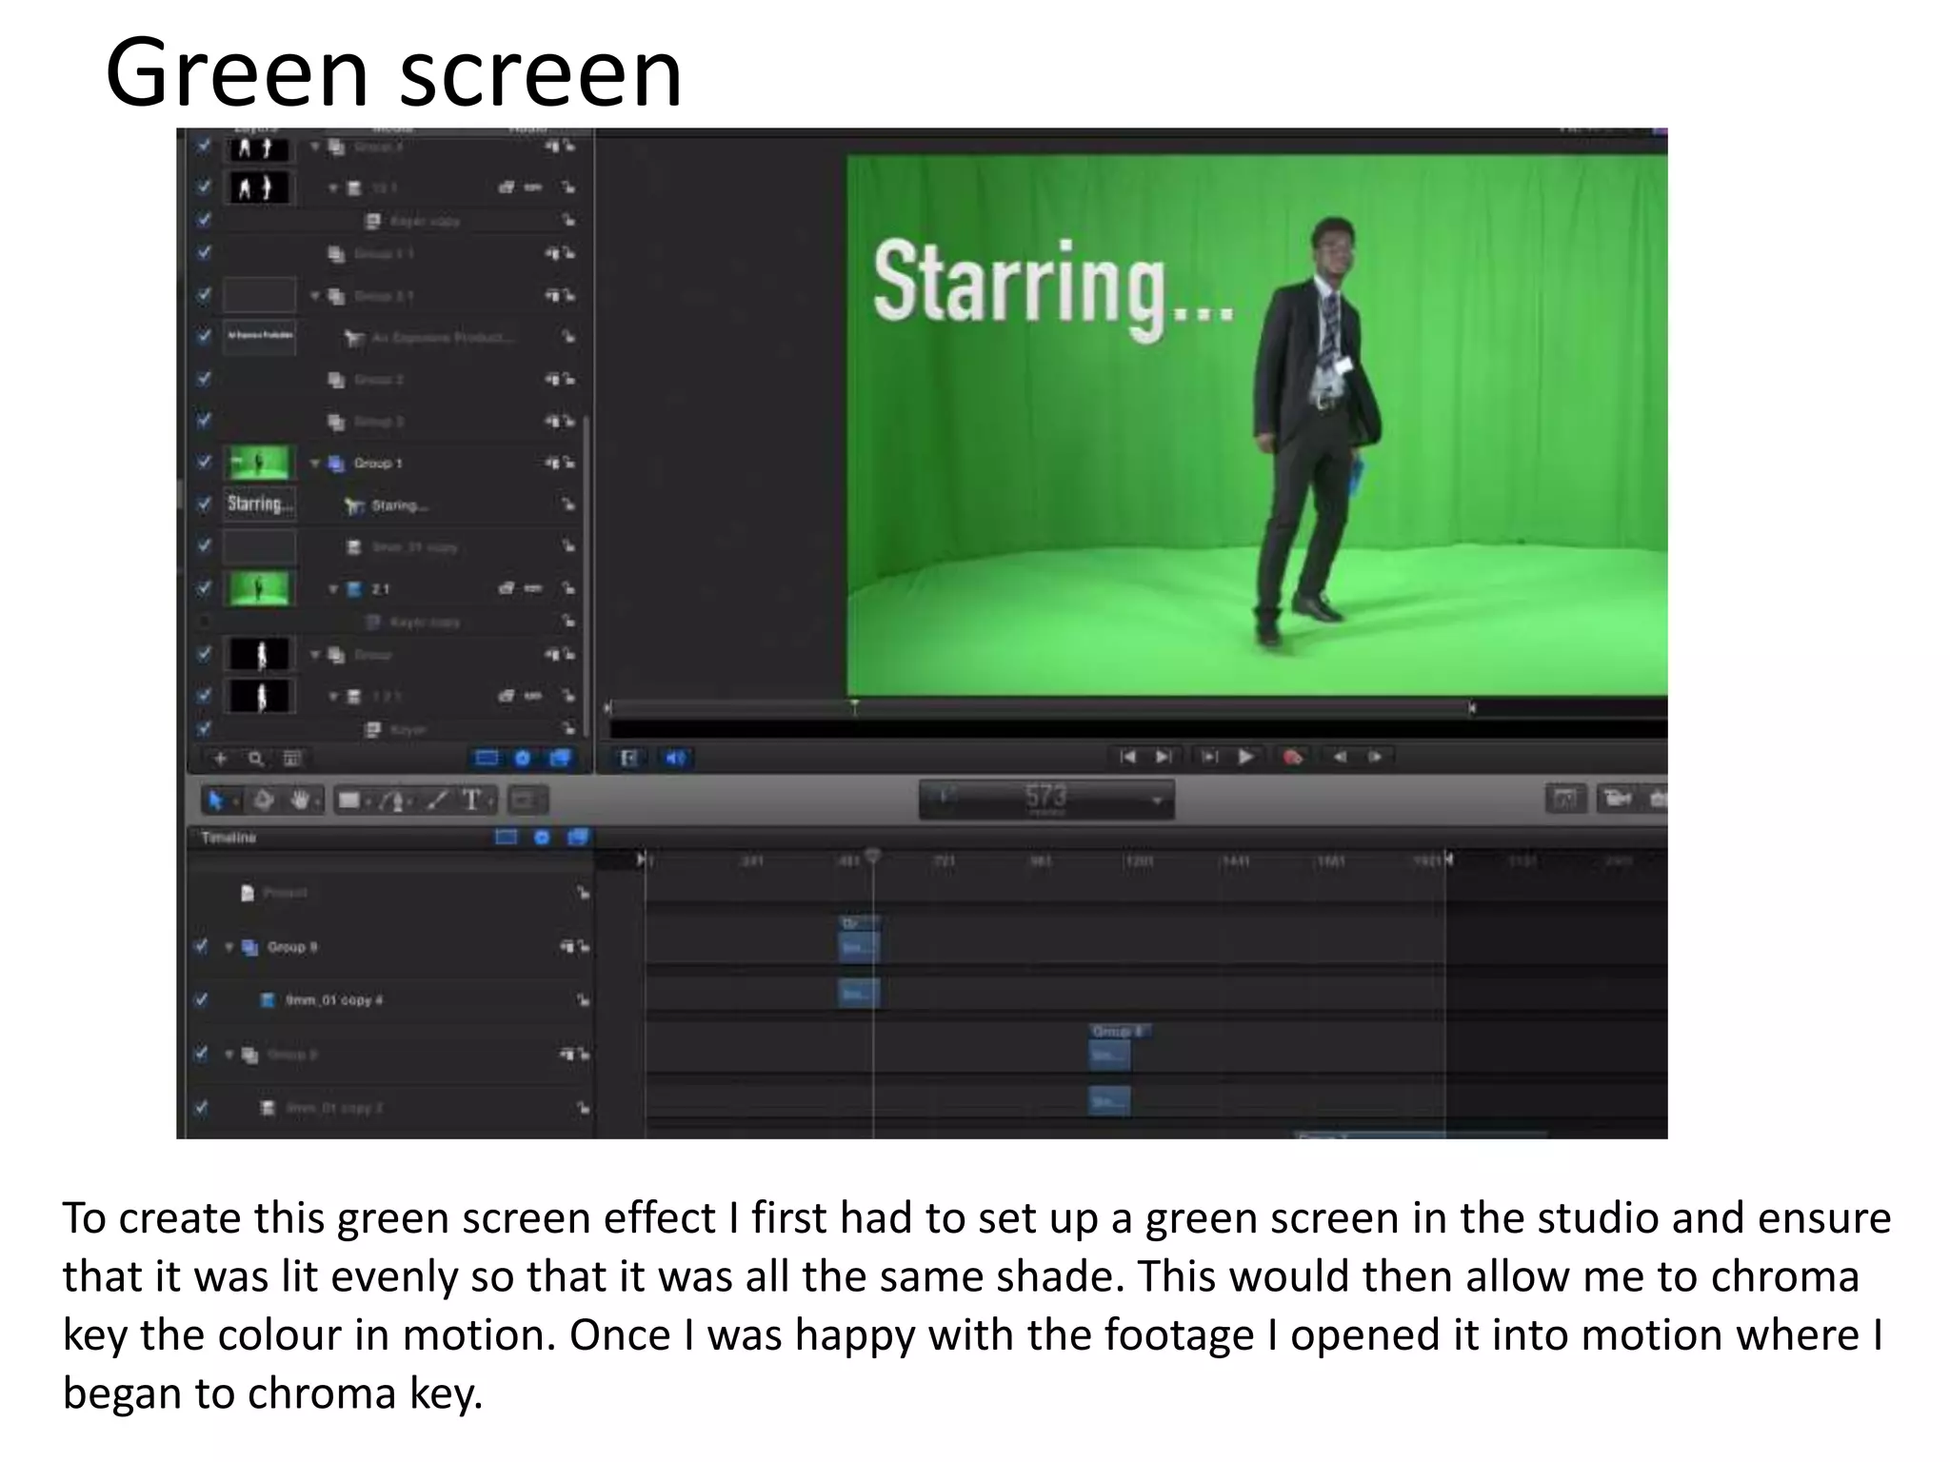
Task: Collapse the 2.1 layer disclosure triangle
Action: 333,589
